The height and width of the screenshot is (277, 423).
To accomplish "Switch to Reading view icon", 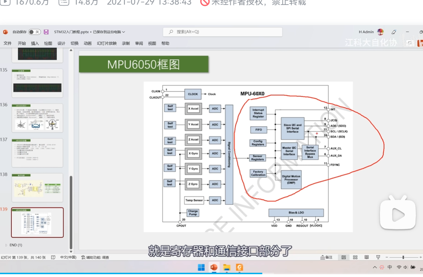I will (367, 257).
